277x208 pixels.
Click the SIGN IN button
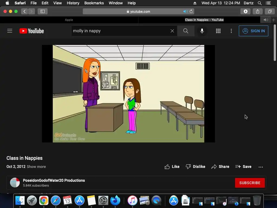(253, 31)
